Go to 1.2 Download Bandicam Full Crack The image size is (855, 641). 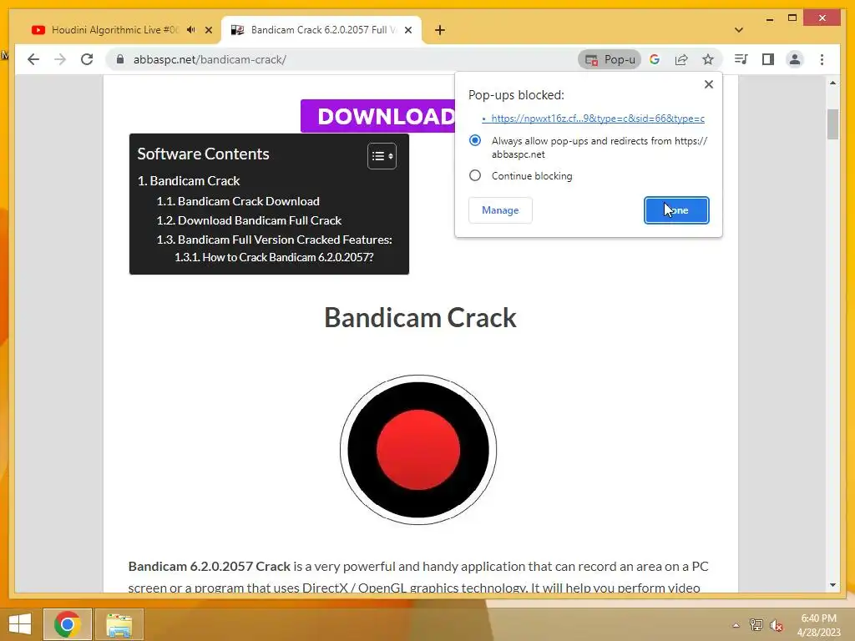point(249,220)
